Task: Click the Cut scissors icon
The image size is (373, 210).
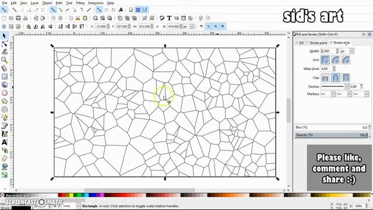Action: coord(78,18)
